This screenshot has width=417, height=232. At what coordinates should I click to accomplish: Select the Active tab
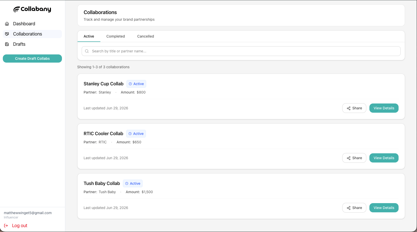click(x=89, y=36)
